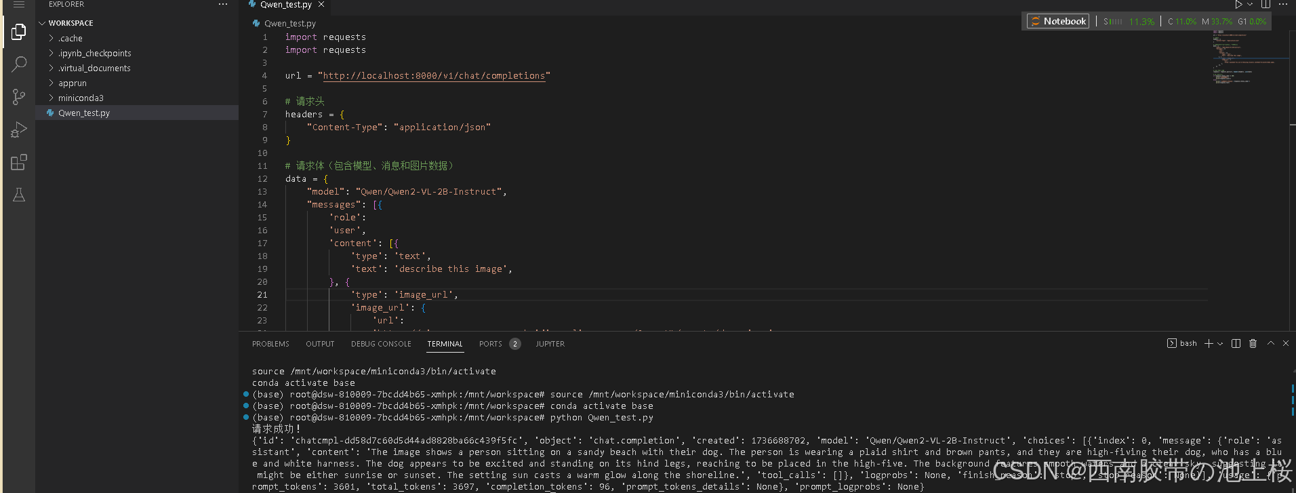1296x493 pixels.
Task: Click the memory usage indicator M 33.7%
Action: pos(1217,22)
